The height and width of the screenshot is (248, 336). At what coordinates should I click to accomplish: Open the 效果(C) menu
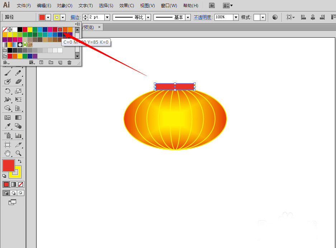tap(127, 6)
